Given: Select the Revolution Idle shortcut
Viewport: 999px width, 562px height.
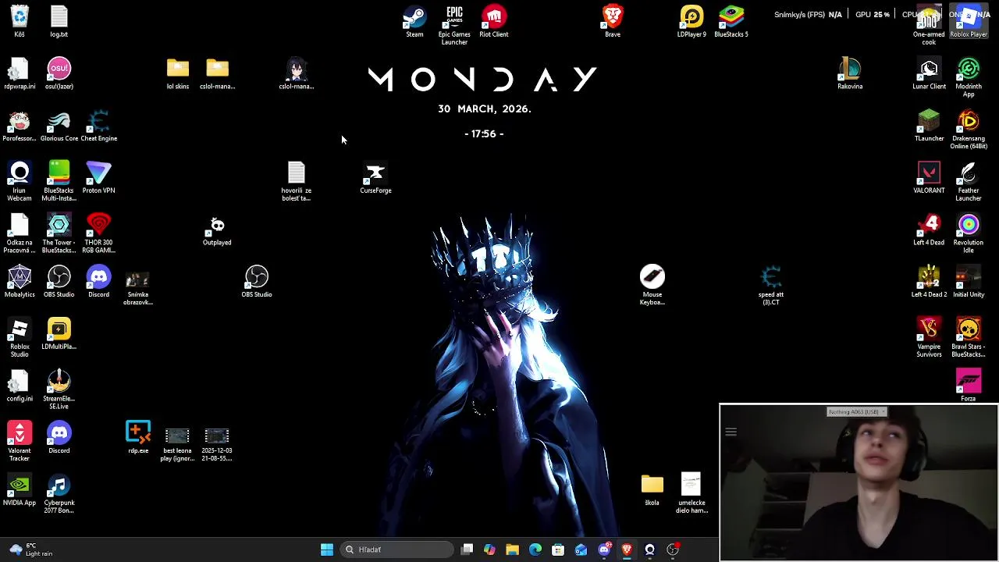Looking at the screenshot, I should tap(969, 233).
